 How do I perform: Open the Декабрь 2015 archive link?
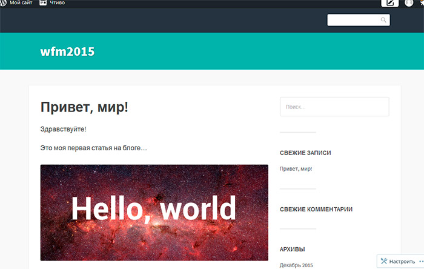point(296,265)
